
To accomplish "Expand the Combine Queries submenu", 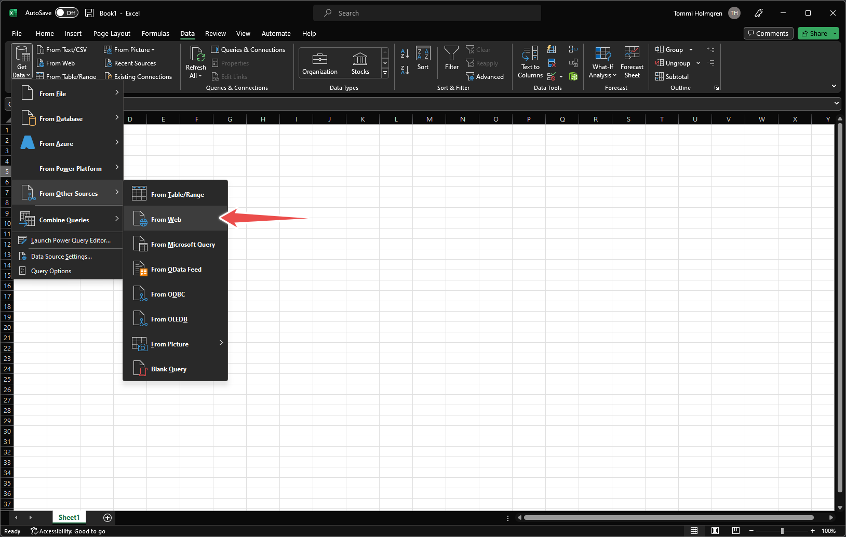I will point(68,220).
